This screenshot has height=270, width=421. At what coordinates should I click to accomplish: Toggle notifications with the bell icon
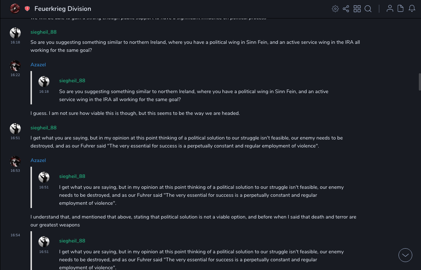pos(412,9)
